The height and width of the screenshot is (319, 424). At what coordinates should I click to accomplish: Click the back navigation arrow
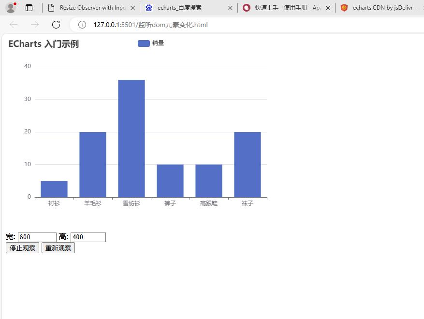(x=13, y=25)
